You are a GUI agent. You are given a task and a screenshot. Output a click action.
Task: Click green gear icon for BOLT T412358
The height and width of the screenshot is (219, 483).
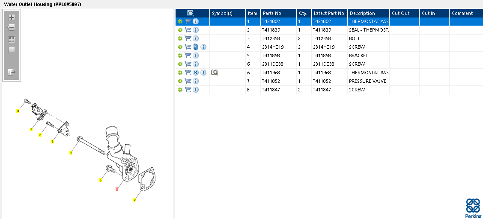click(180, 38)
